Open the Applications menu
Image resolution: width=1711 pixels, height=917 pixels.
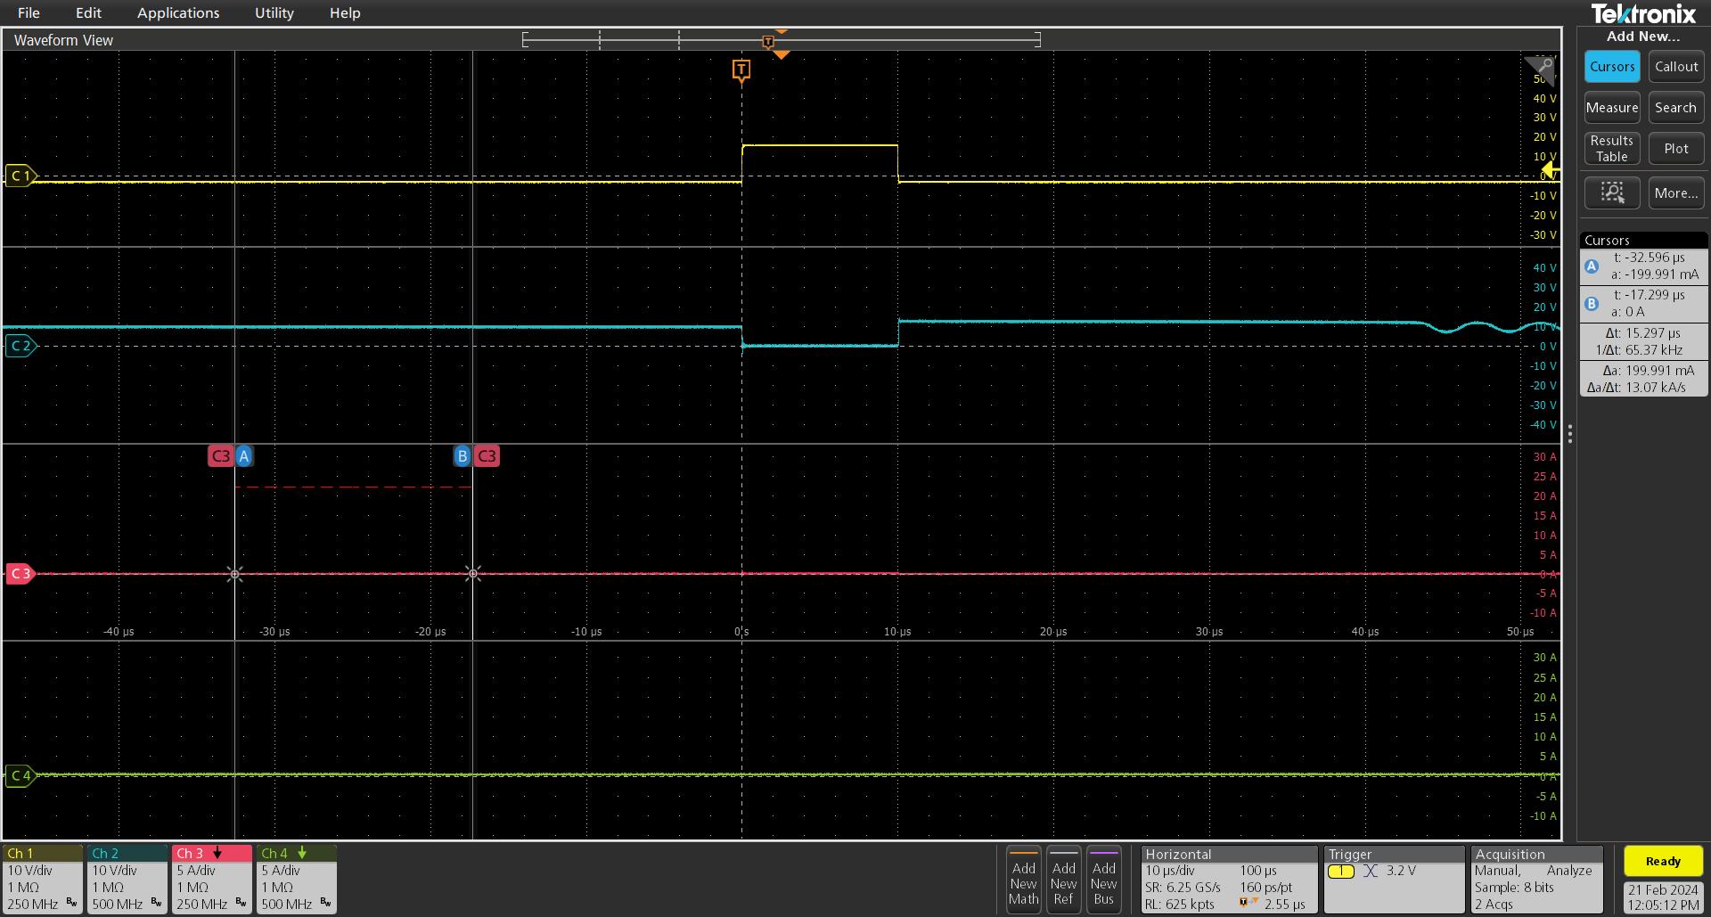178,12
